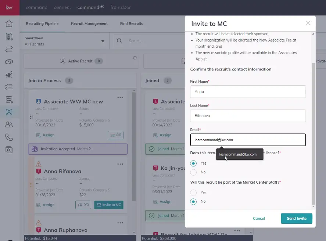Switch to frontdoor app in top bar

121,7
